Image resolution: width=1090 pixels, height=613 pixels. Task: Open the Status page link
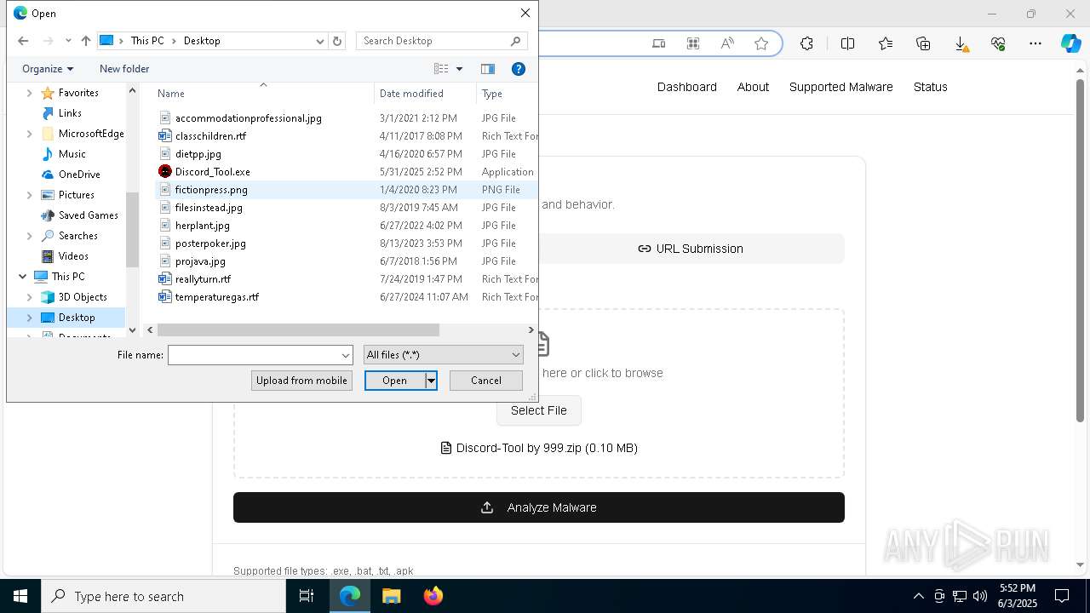click(x=930, y=87)
